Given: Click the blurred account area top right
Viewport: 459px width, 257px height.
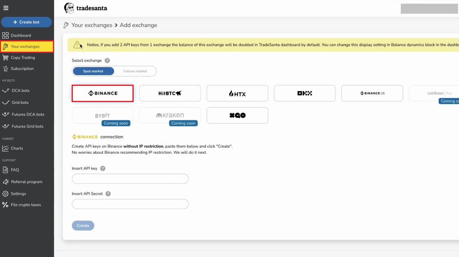Looking at the screenshot, I should (429, 8).
